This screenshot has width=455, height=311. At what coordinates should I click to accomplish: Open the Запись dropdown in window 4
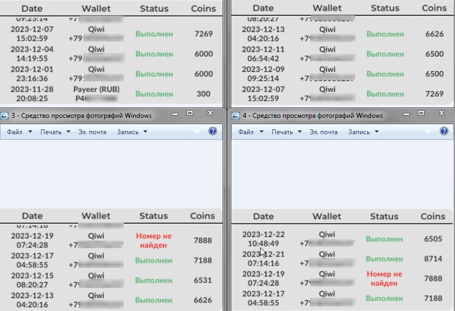[x=363, y=132]
